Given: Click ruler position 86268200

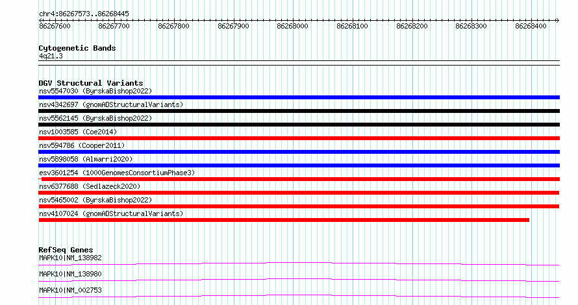Looking at the screenshot, I should 412,26.
